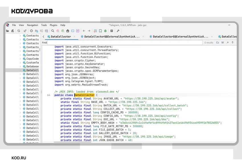Click the find previous up arrow

click(233, 42)
